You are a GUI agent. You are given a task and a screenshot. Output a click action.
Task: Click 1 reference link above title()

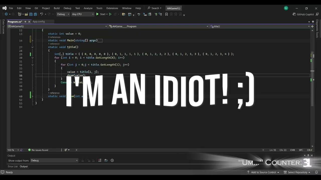pos(54,44)
